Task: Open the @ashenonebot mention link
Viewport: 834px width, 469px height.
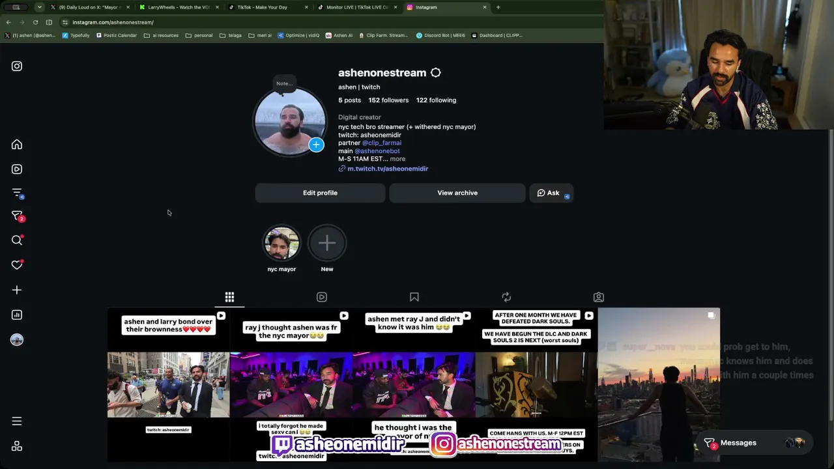Action: 377,151
